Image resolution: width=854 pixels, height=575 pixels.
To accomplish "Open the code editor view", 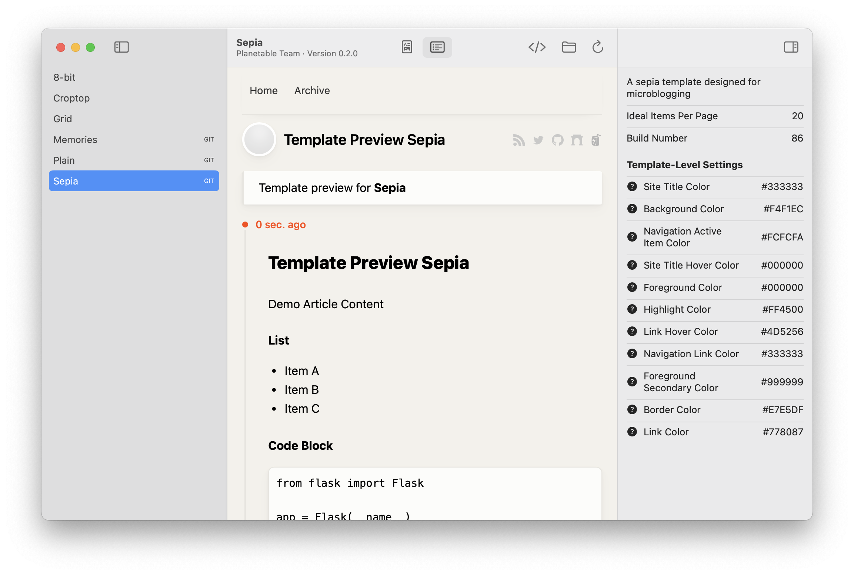I will click(537, 47).
